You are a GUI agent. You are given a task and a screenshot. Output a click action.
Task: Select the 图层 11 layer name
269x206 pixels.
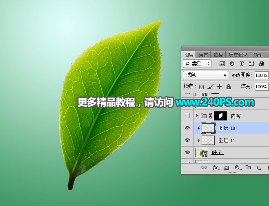click(x=227, y=140)
